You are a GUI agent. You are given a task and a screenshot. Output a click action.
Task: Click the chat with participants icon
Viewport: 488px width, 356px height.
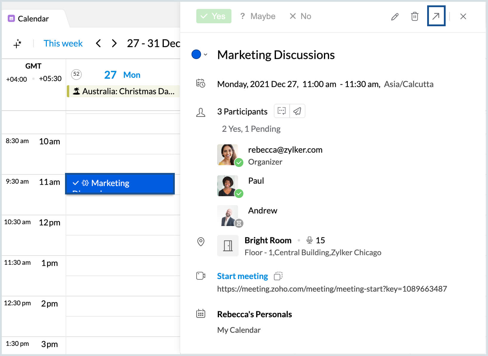pyautogui.click(x=282, y=111)
